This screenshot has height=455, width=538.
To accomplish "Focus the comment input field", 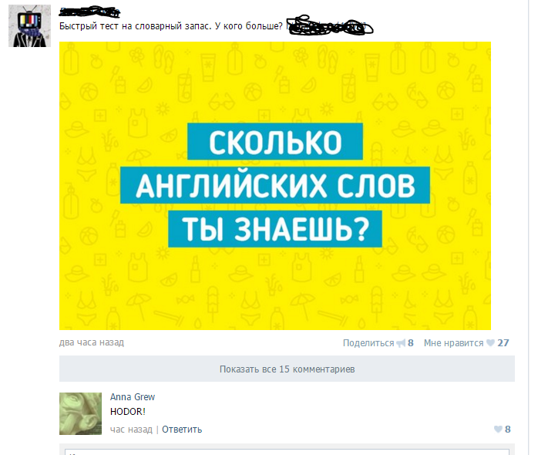I will [x=287, y=452].
